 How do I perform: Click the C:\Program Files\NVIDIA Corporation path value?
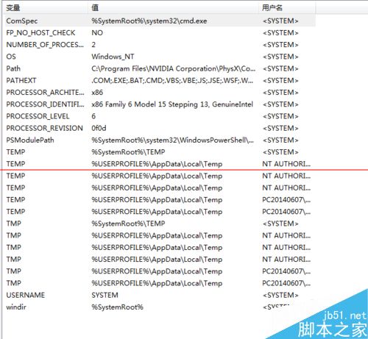pos(174,68)
